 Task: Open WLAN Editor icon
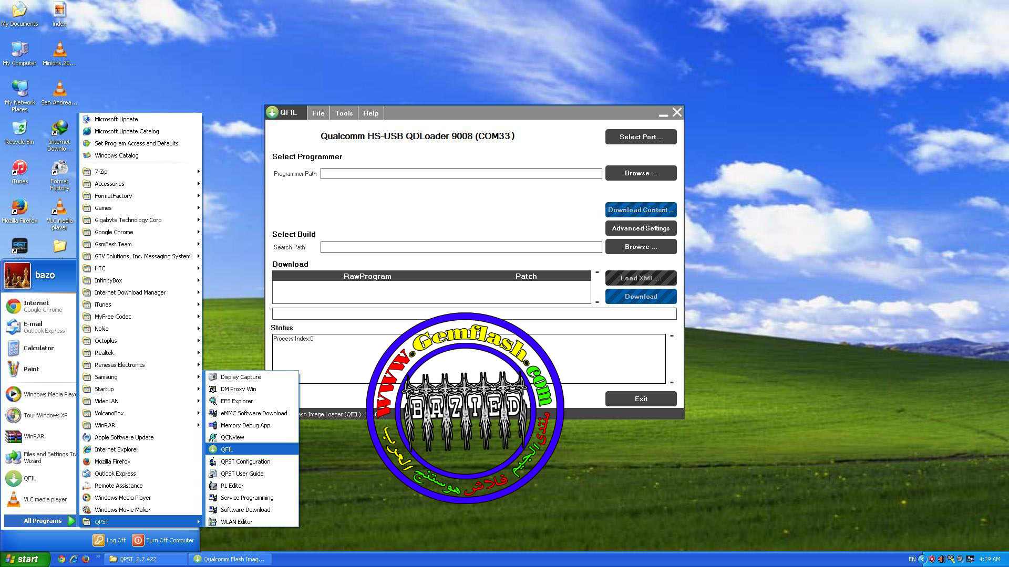coord(213,522)
